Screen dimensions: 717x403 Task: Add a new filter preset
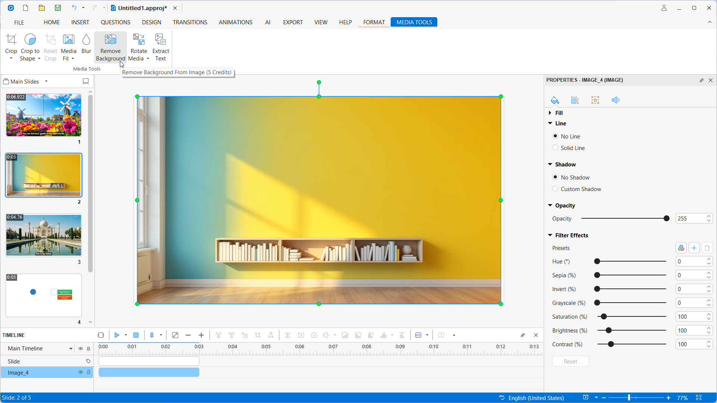[x=694, y=248]
